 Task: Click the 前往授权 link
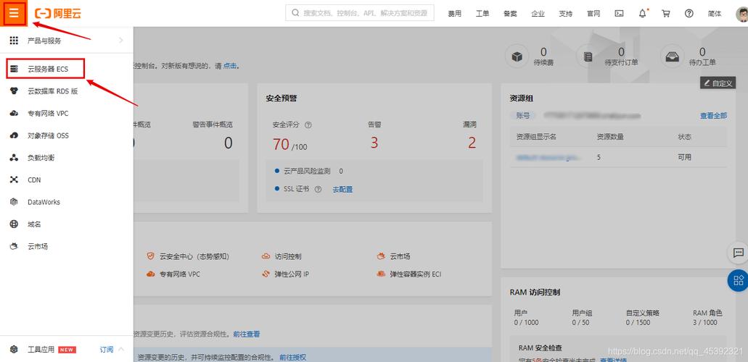293,357
